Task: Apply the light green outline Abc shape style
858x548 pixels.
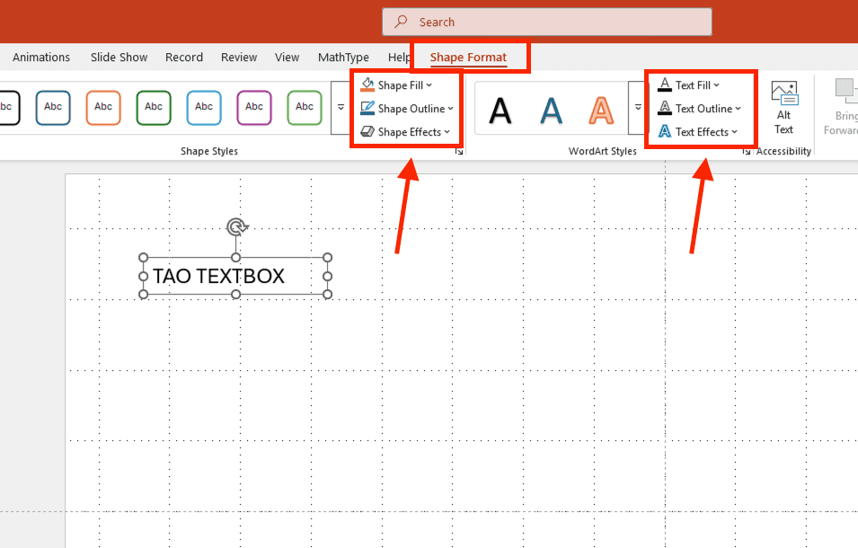Action: (x=305, y=108)
